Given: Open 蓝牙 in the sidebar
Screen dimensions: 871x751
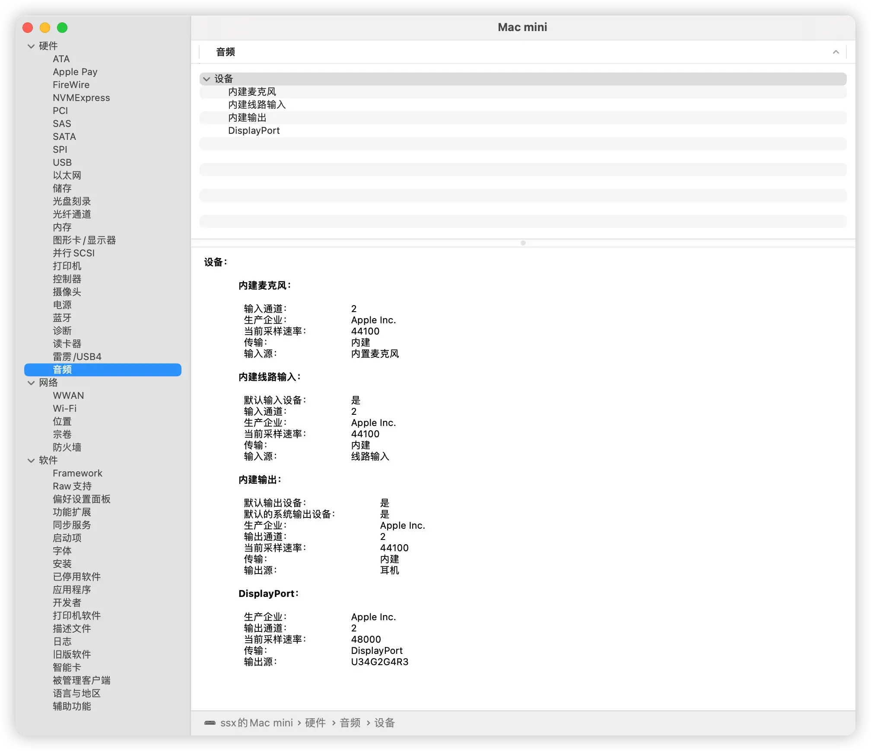Looking at the screenshot, I should [62, 318].
